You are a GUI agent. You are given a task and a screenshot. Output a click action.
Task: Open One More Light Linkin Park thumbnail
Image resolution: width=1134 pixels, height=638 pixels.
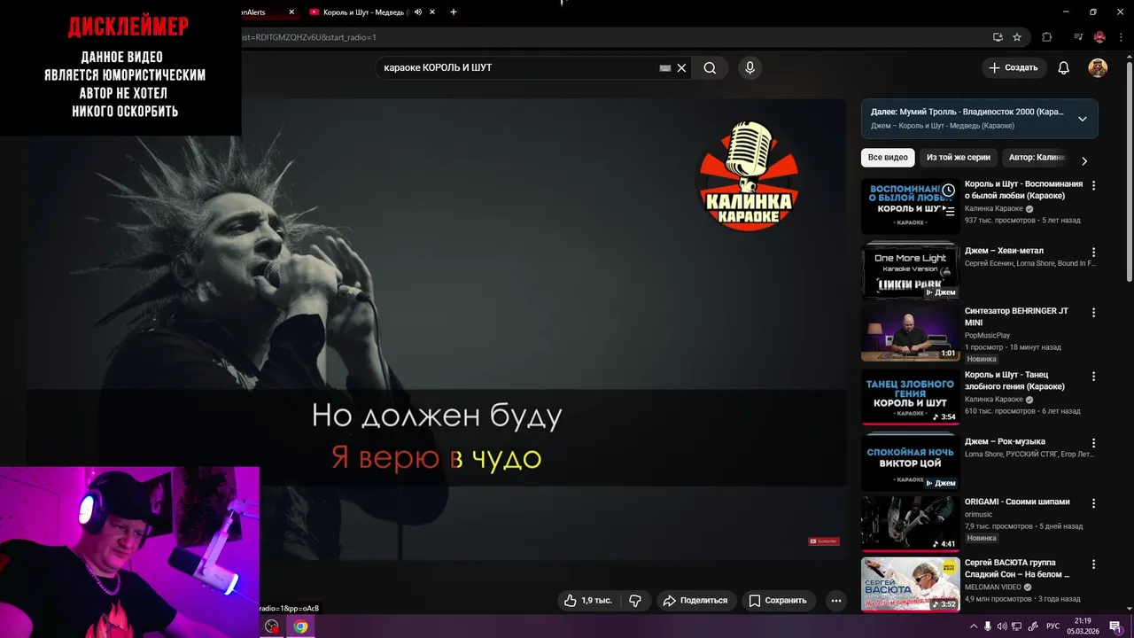(x=910, y=270)
